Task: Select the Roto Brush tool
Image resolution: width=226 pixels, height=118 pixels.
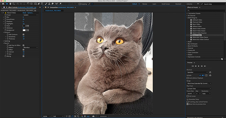Action: click(x=56, y=4)
